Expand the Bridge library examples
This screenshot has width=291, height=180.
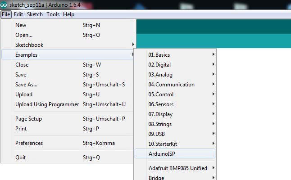pyautogui.click(x=175, y=177)
